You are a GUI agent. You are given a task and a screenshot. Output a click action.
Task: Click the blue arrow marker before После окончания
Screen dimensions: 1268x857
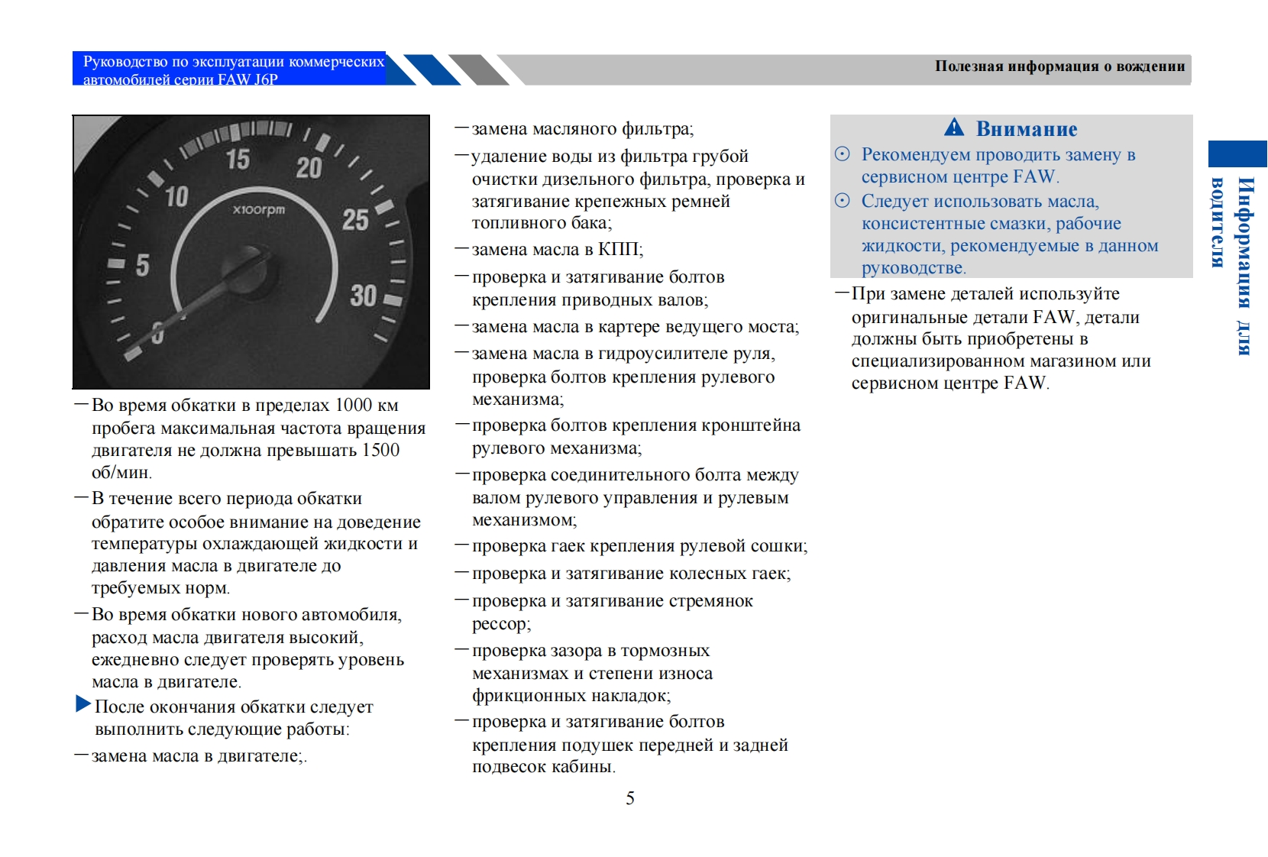tap(83, 703)
